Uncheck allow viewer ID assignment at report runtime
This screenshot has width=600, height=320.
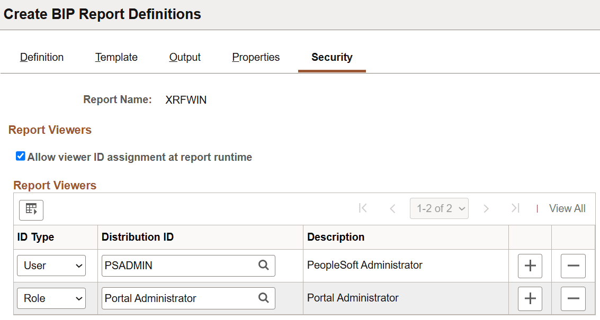[20, 156]
